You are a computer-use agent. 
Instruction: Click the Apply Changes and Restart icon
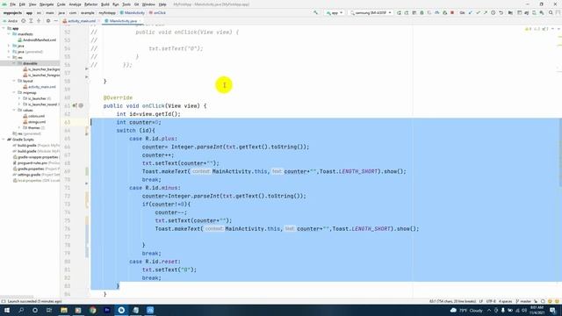point(407,12)
